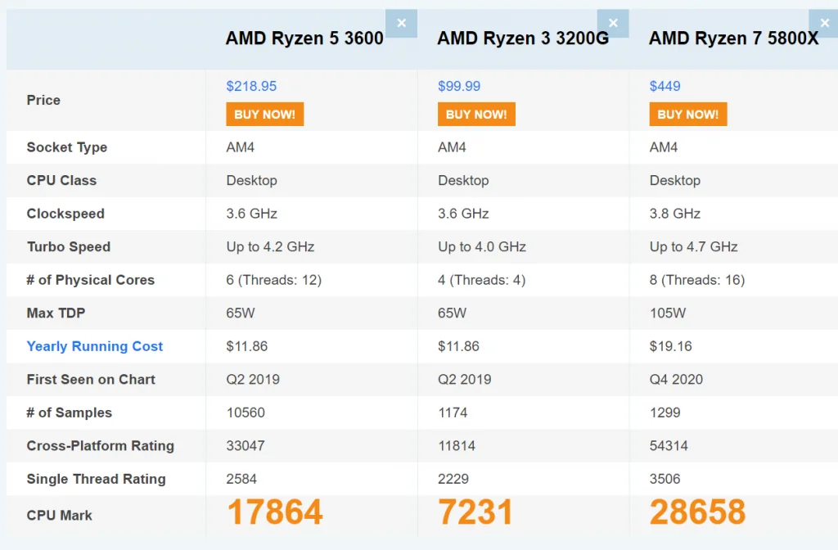Click the First Seen on Chart label
This screenshot has width=838, height=550.
tap(91, 380)
